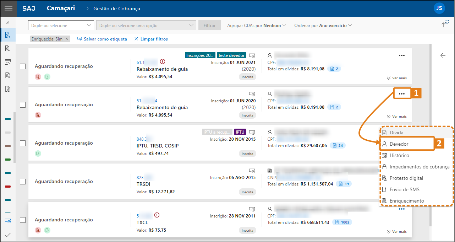Image resolution: width=455 pixels, height=242 pixels.
Task: Click the export icon at top right
Action: pos(445,24)
